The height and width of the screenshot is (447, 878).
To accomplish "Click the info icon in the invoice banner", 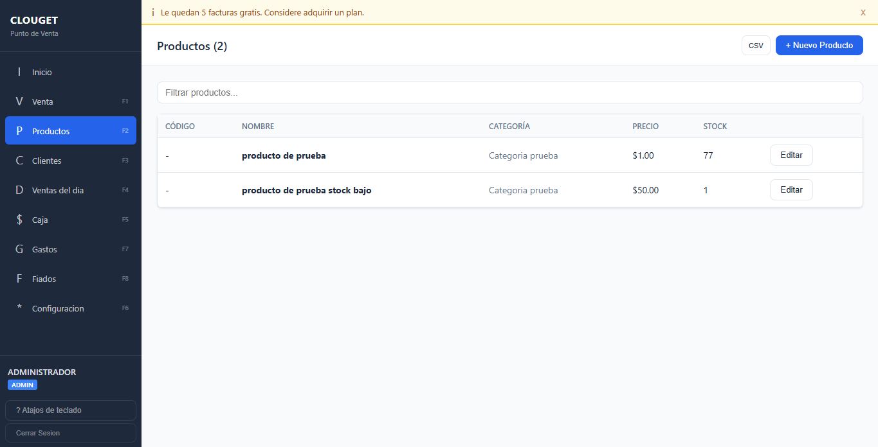I will [152, 12].
